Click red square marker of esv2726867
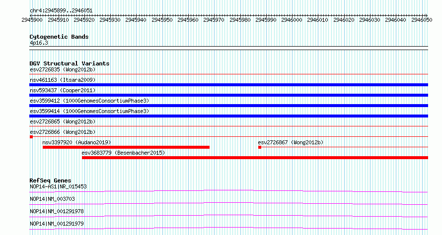This screenshot has width=442, height=235. point(260,147)
